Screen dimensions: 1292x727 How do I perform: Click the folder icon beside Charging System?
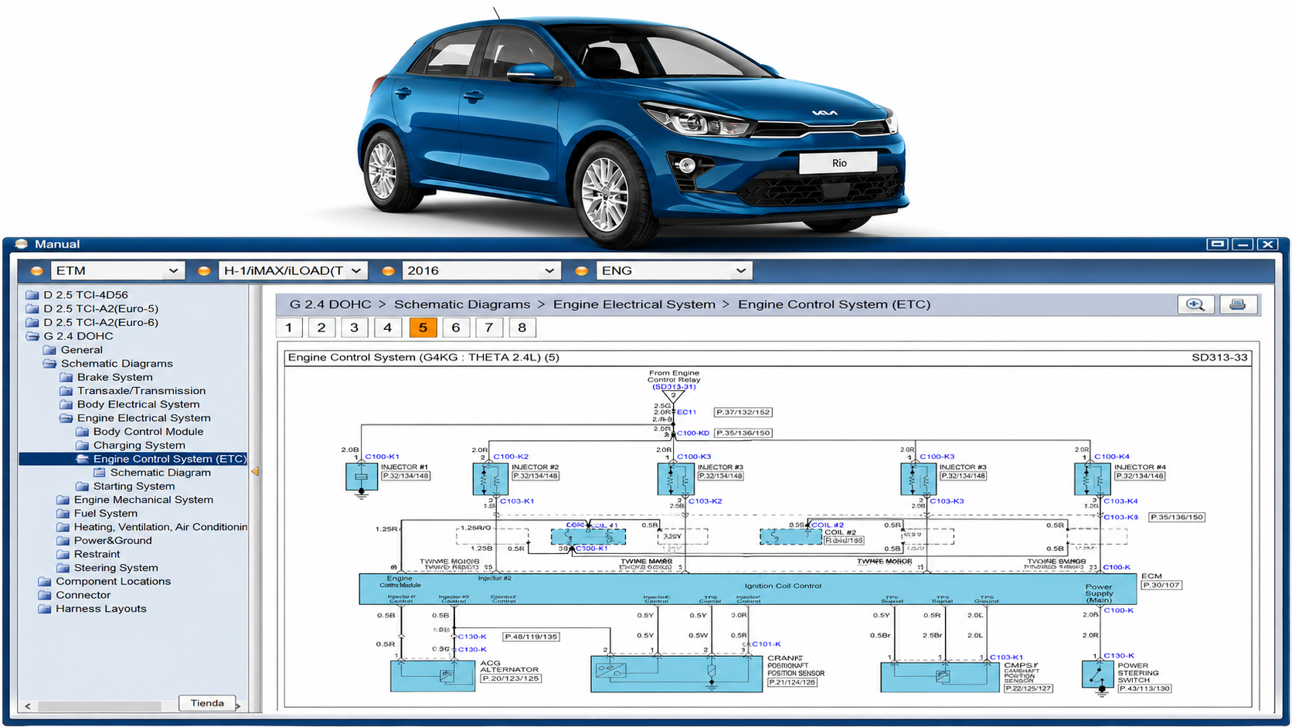[83, 446]
